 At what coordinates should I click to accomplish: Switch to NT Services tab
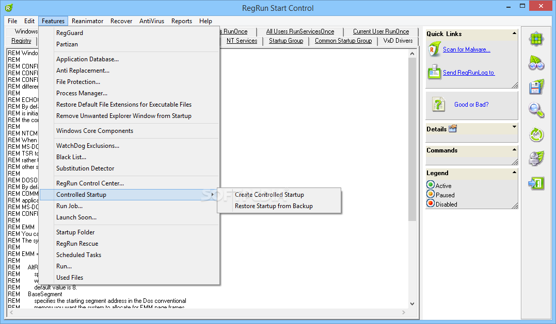tap(242, 41)
